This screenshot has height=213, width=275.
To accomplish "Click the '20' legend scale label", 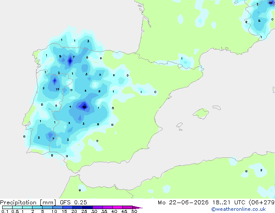I will pos(74,211).
